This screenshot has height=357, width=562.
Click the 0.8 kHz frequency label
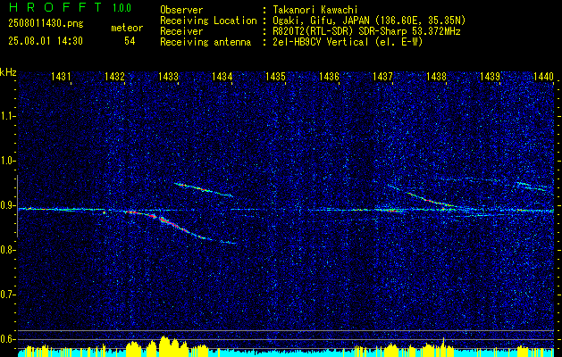(7, 250)
